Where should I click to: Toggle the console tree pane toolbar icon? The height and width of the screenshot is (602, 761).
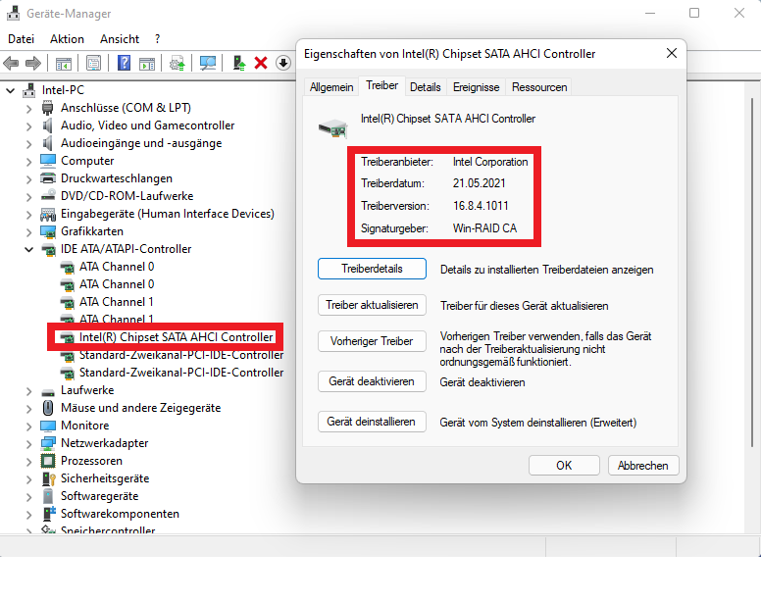point(64,63)
